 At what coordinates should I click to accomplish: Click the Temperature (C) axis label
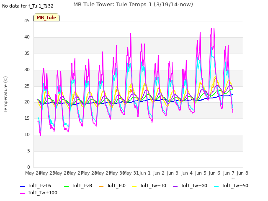tap(5, 94)
